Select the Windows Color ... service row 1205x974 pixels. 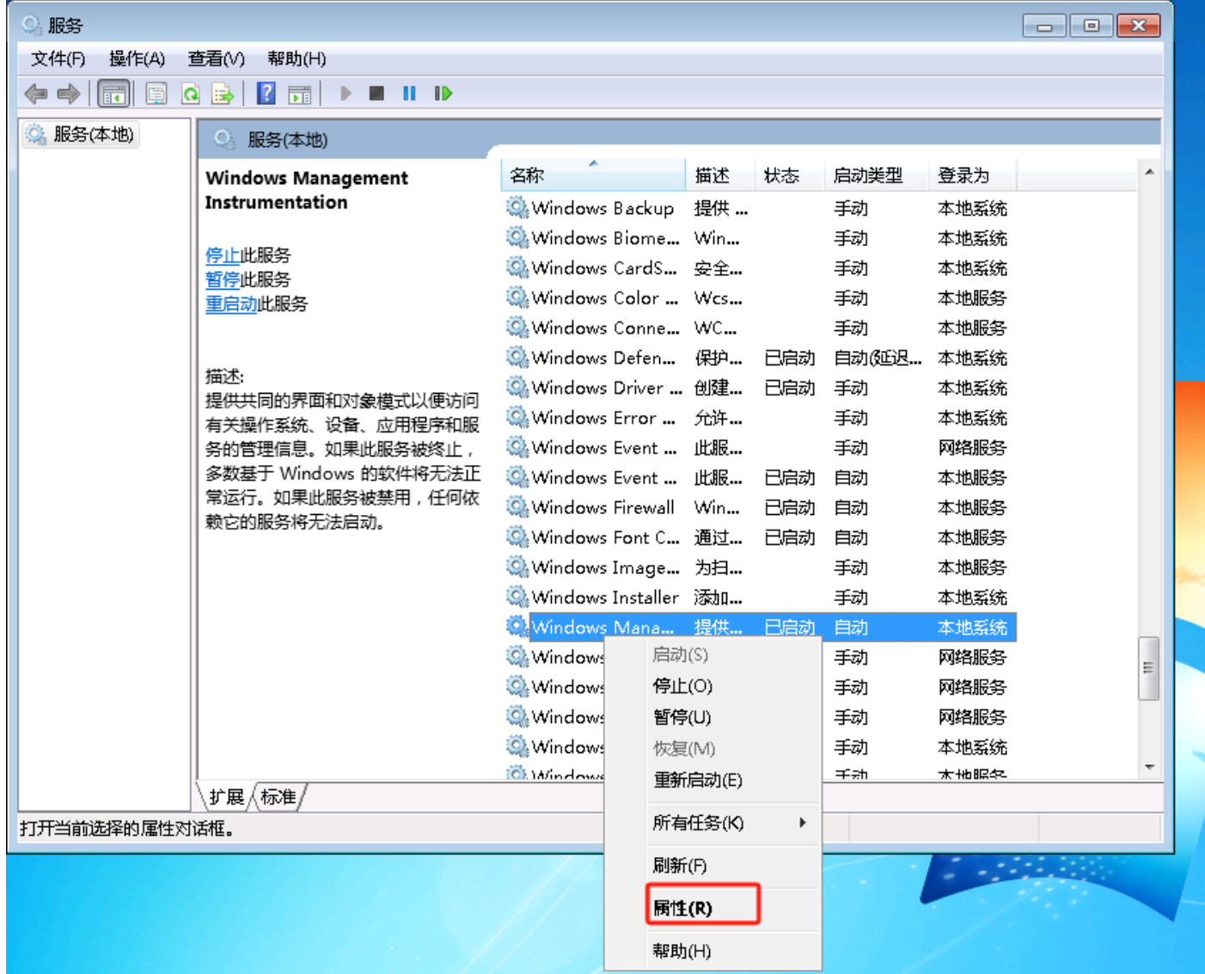click(760, 297)
